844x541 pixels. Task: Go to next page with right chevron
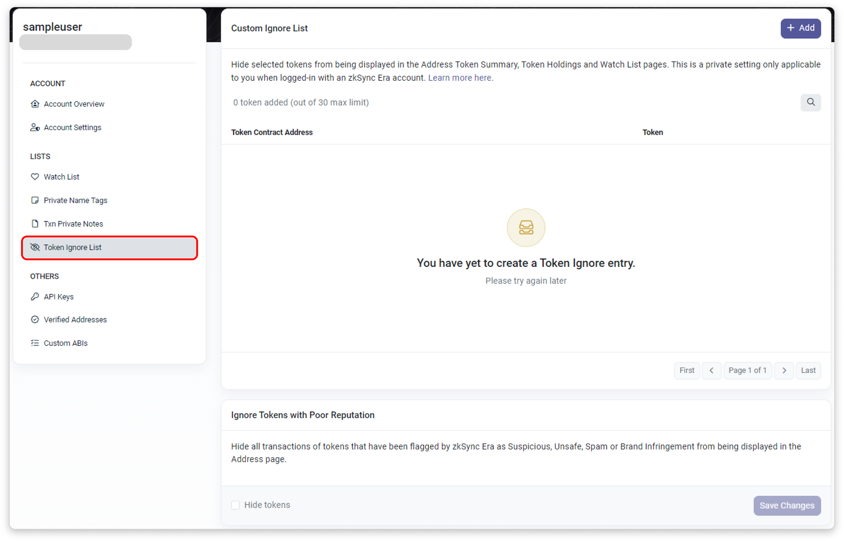[784, 370]
